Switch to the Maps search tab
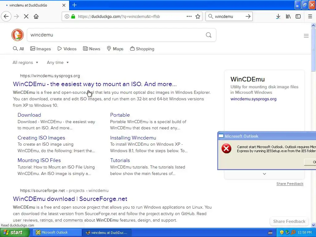316x237 pixels. [115, 49]
